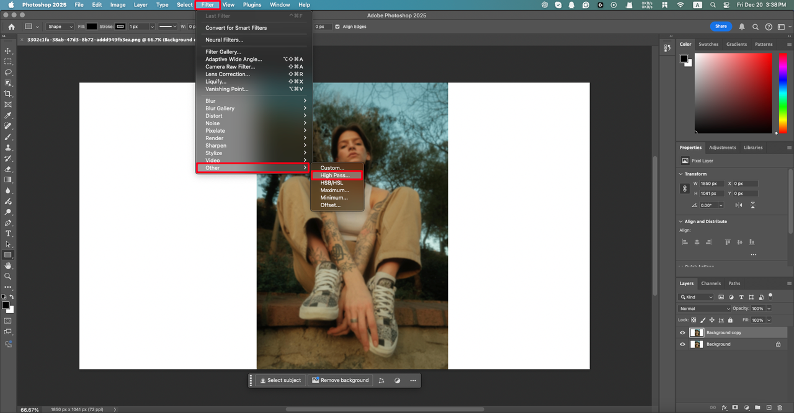This screenshot has height=413, width=794.
Task: Click the Home icon in options bar
Action: [11, 27]
